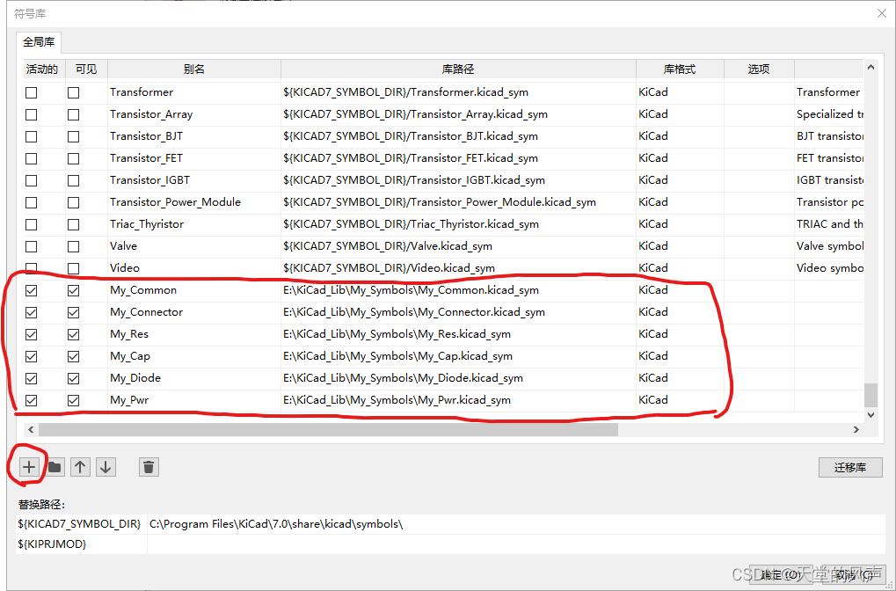The width and height of the screenshot is (896, 591).
Task: Delete selected library with trash icon
Action: [149, 467]
